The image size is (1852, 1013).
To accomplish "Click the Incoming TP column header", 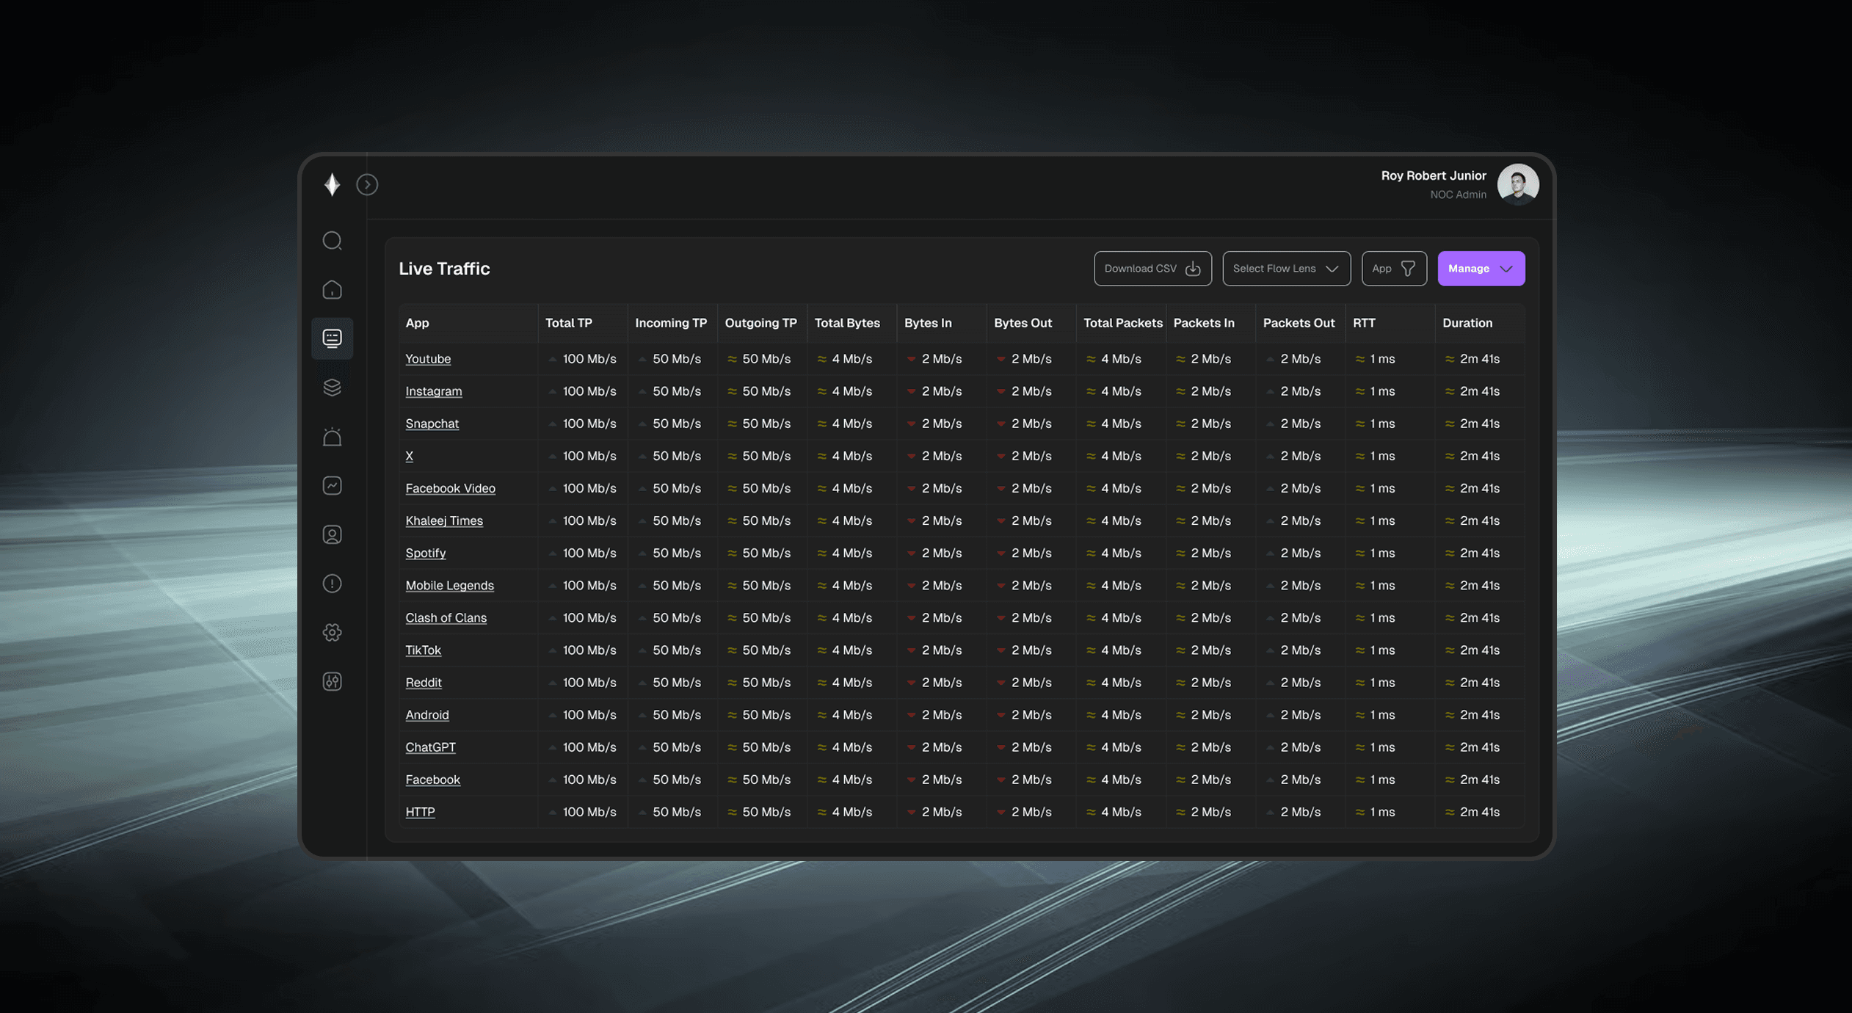I will click(671, 323).
